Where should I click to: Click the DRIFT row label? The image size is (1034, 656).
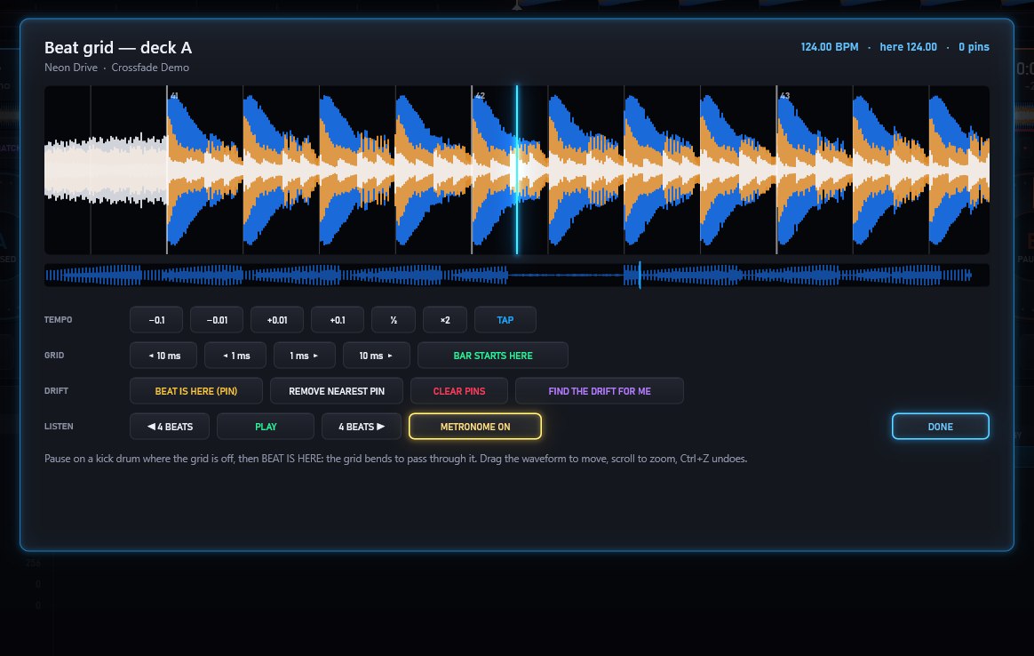tap(56, 391)
